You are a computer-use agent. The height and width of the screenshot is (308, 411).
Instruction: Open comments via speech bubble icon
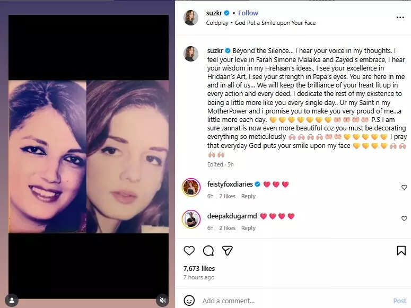tap(208, 250)
